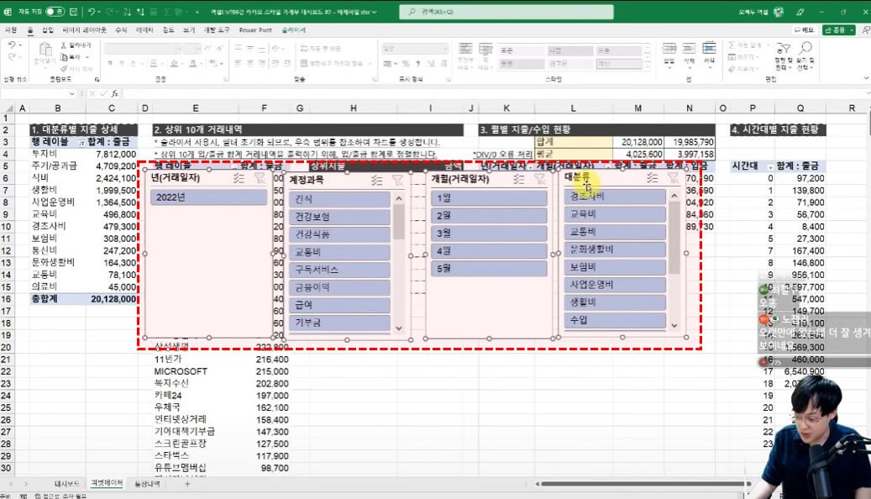The height and width of the screenshot is (499, 871).
Task: Select 2022년 in the year slicer
Action: (x=208, y=197)
